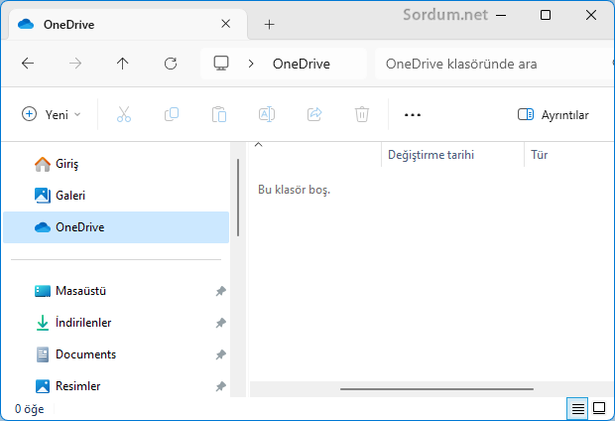Open Documents folder in sidebar
Viewport: 615px width, 421px height.
(x=116, y=354)
